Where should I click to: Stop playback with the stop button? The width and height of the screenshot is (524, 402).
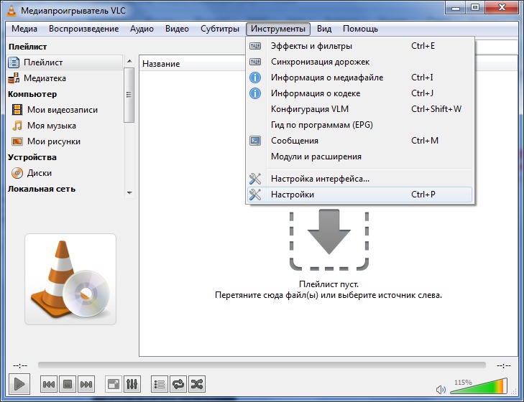(x=68, y=384)
